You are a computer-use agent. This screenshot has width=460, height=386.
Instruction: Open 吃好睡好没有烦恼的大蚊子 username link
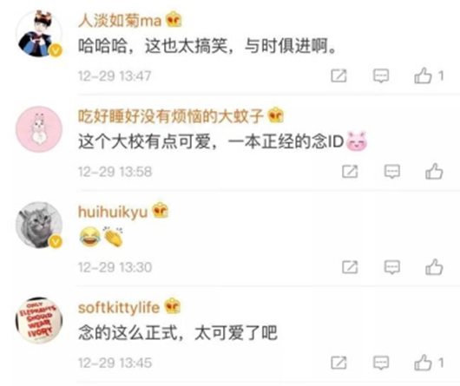click(x=170, y=116)
